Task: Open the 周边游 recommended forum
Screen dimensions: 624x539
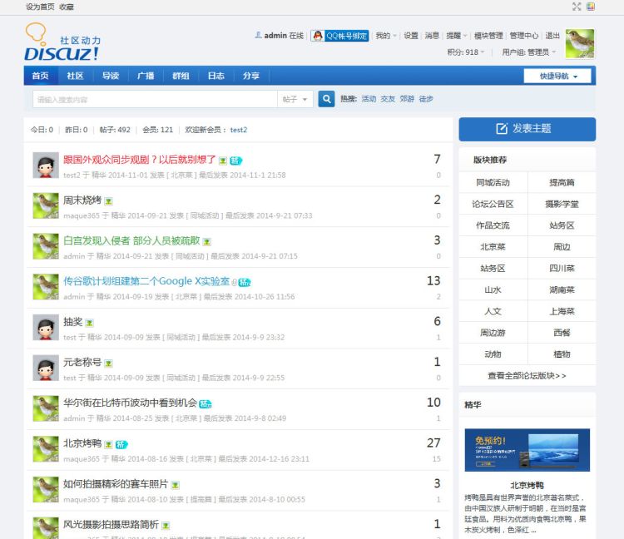Action: pos(493,333)
